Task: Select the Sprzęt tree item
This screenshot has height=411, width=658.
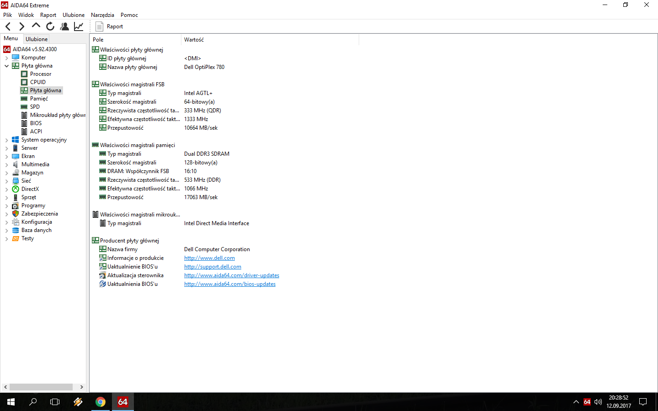Action: click(x=29, y=197)
